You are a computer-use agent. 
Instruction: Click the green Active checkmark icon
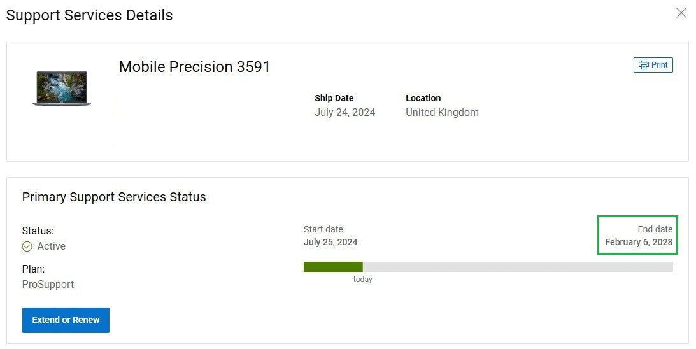tap(27, 246)
